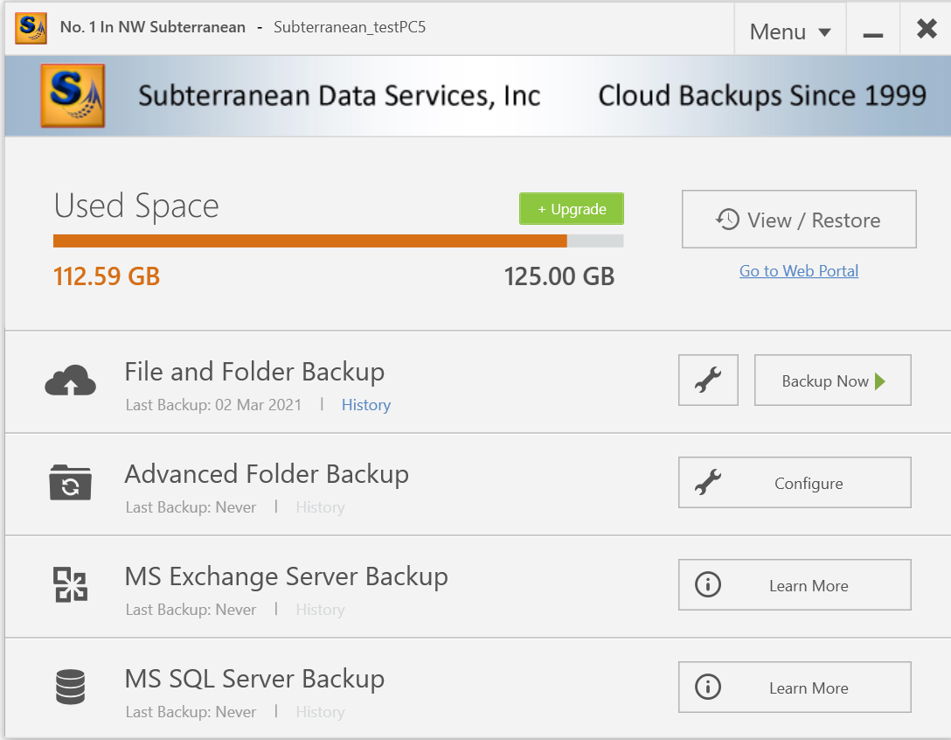
Task: Click the small app icon in title bar
Action: [x=31, y=27]
